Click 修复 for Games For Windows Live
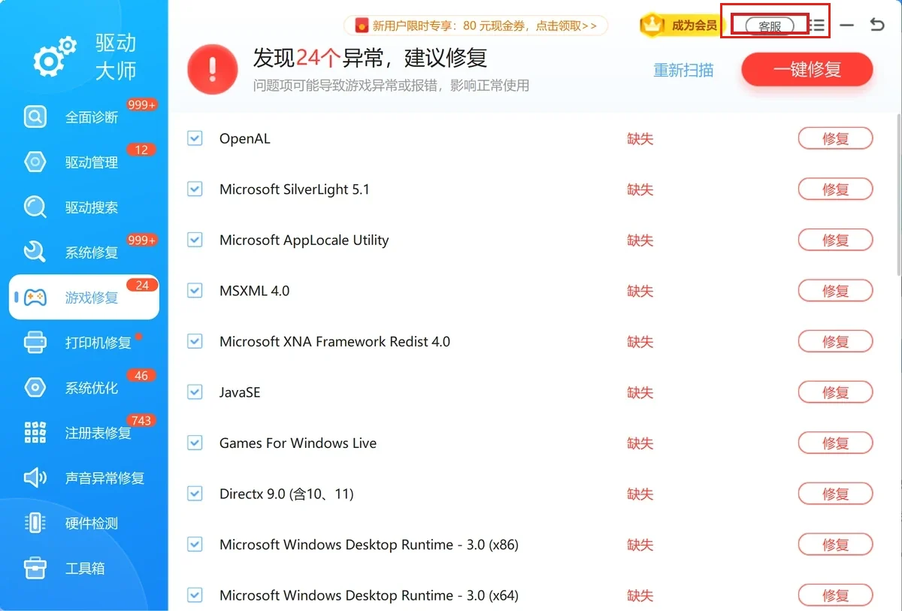The width and height of the screenshot is (902, 611). 835,443
